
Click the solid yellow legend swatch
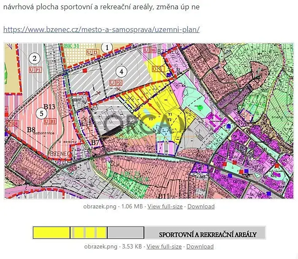point(51,233)
